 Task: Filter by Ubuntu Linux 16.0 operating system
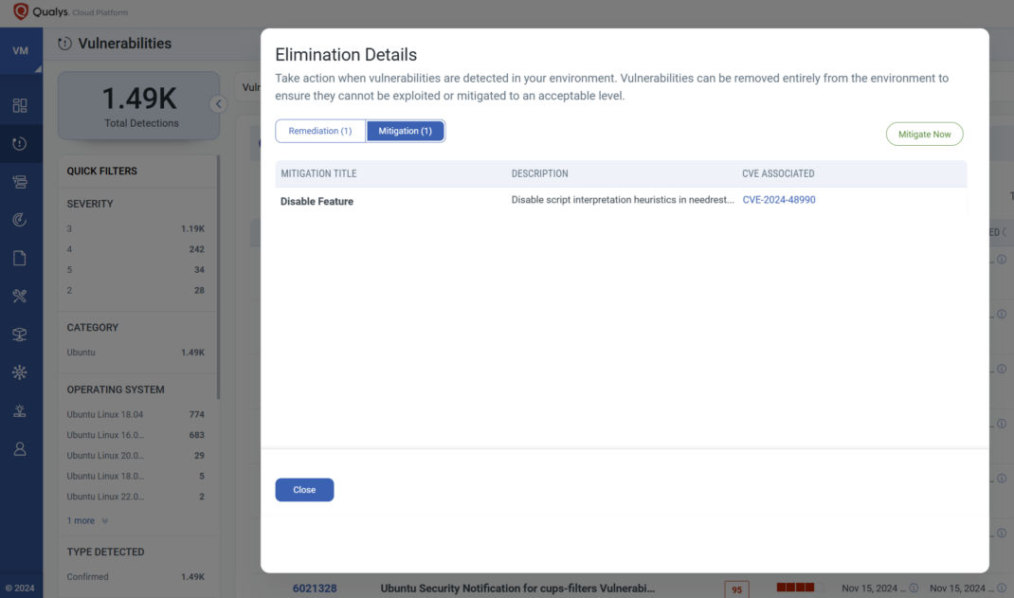(136, 435)
